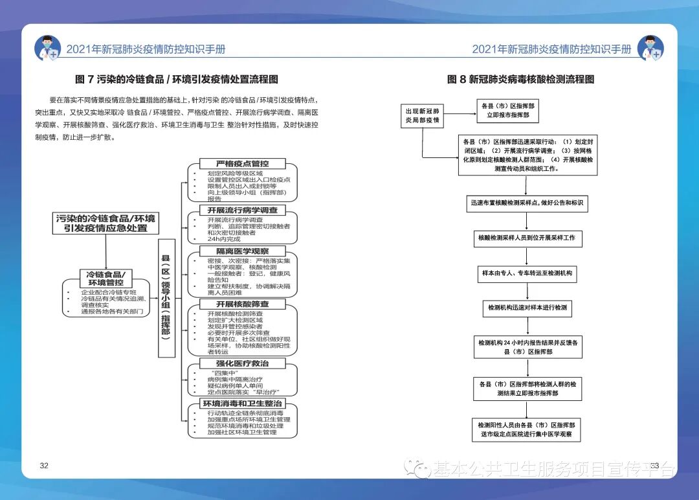Select the heading 图 8 新冠肺炎病毒核酸检测流程图
This screenshot has width=699, height=500.
point(520,80)
